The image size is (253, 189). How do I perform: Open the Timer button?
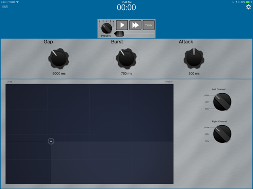(148, 25)
